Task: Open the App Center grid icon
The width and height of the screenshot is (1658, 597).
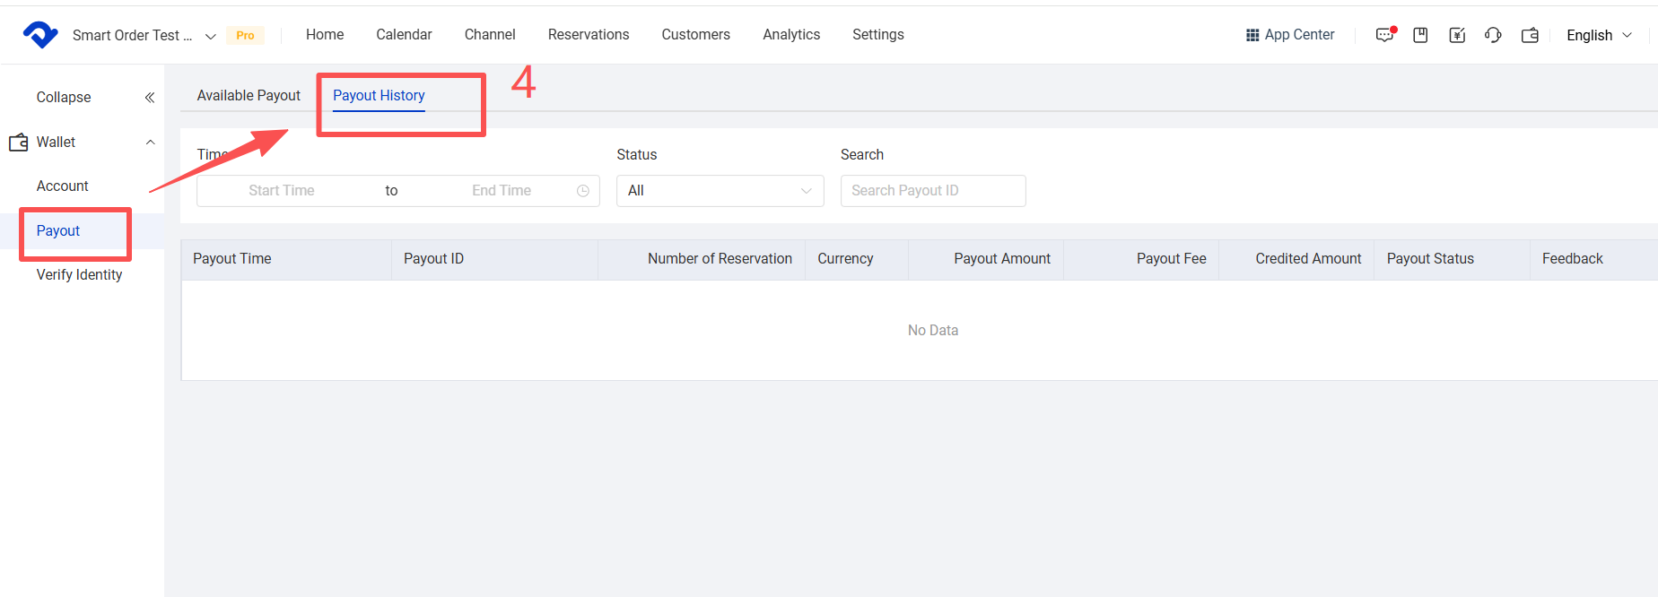Action: tap(1252, 35)
